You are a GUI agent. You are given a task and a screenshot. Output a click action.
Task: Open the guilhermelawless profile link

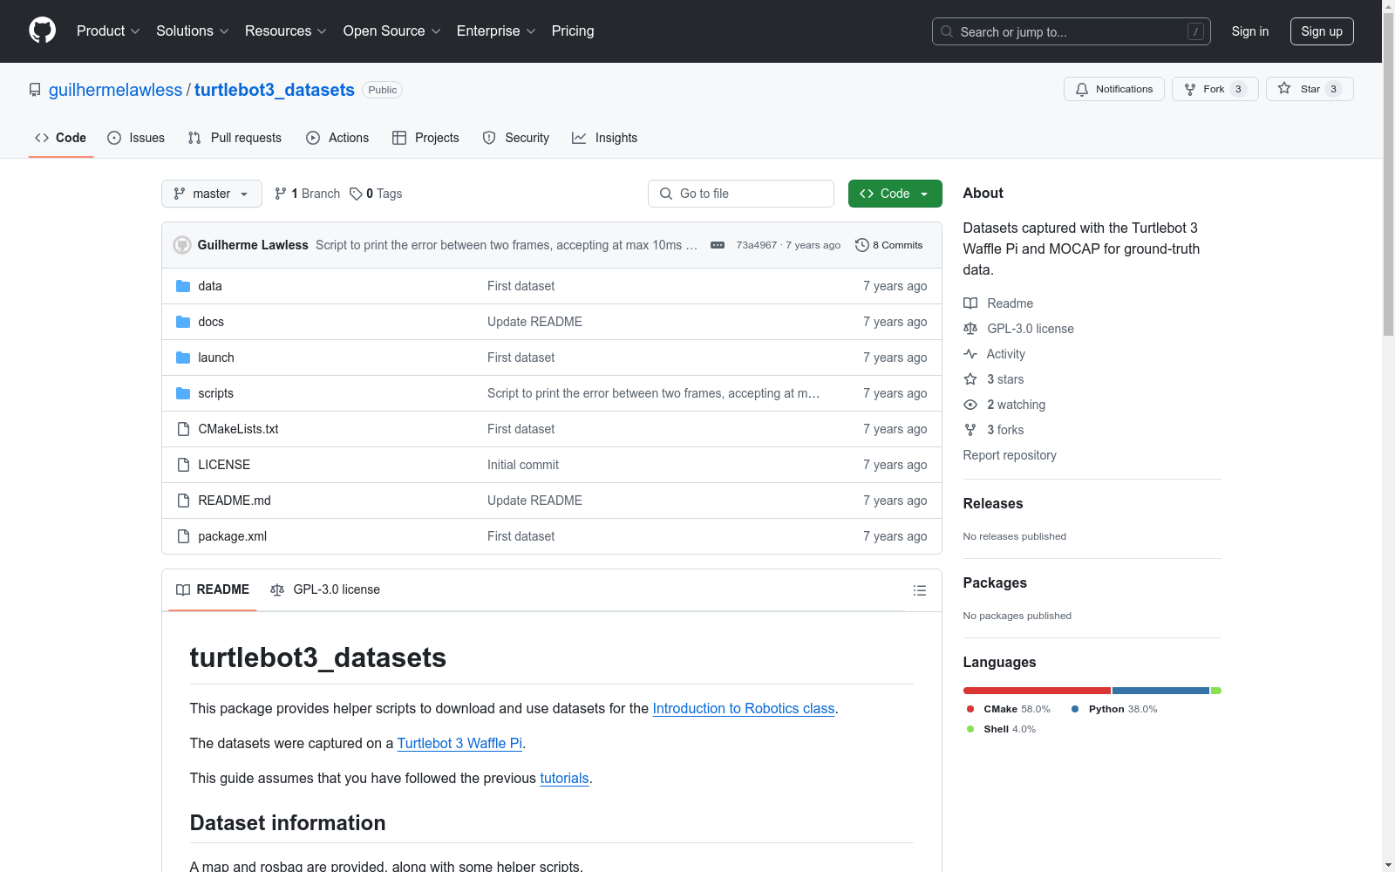click(x=116, y=90)
